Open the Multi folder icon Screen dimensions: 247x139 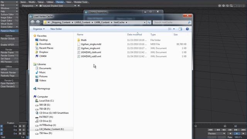point(79,40)
